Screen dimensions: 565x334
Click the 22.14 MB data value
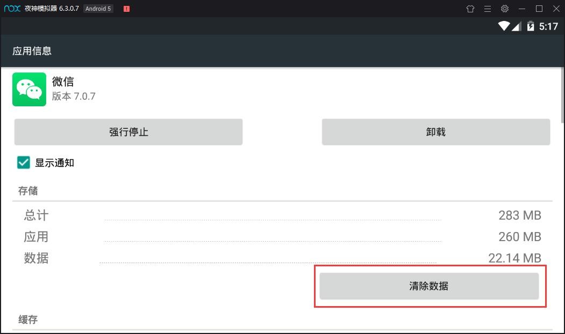pyautogui.click(x=514, y=258)
